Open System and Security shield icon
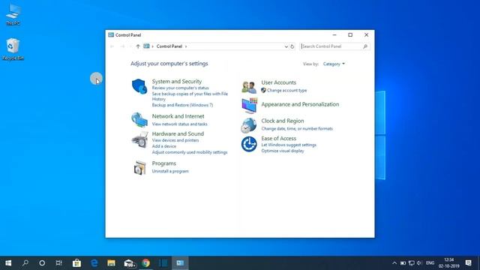This screenshot has width=480, height=270. 139,86
